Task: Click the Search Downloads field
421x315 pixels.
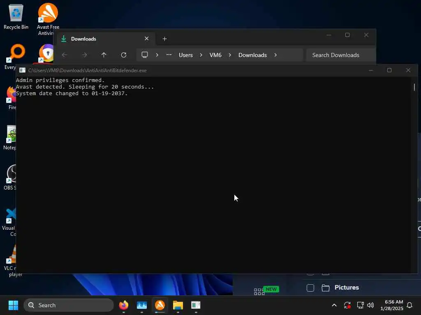Action: [341, 55]
